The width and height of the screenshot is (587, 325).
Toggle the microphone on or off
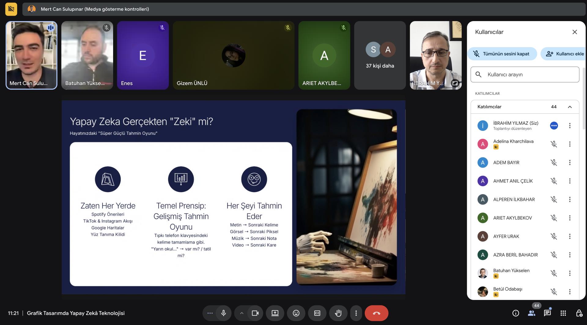coord(223,313)
